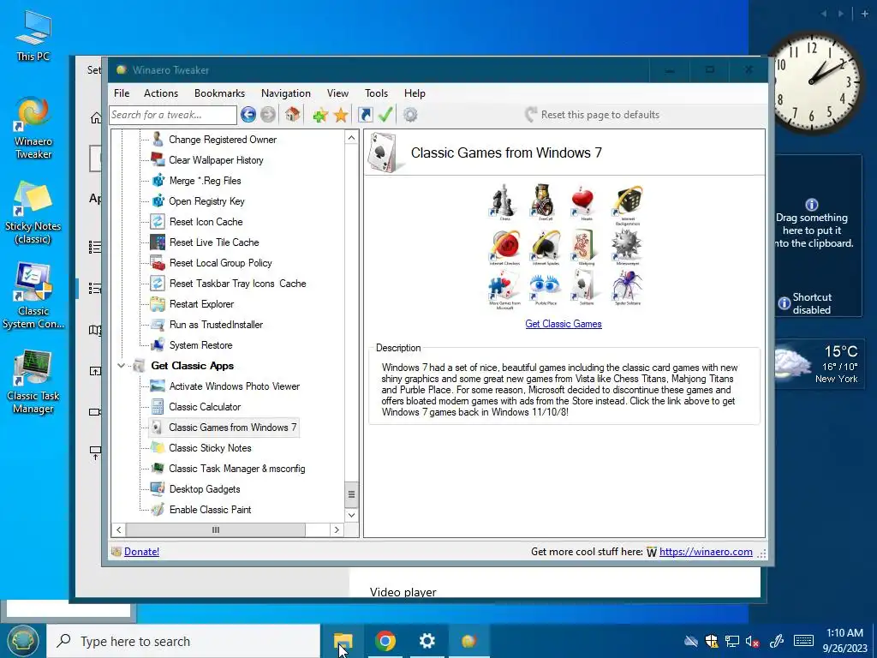877x658 pixels.
Task: Open File Explorer from the taskbar
Action: point(343,641)
